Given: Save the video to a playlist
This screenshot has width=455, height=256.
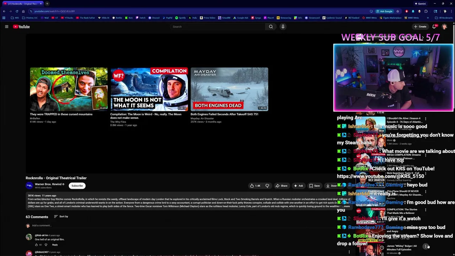Looking at the screenshot, I should point(314,186).
